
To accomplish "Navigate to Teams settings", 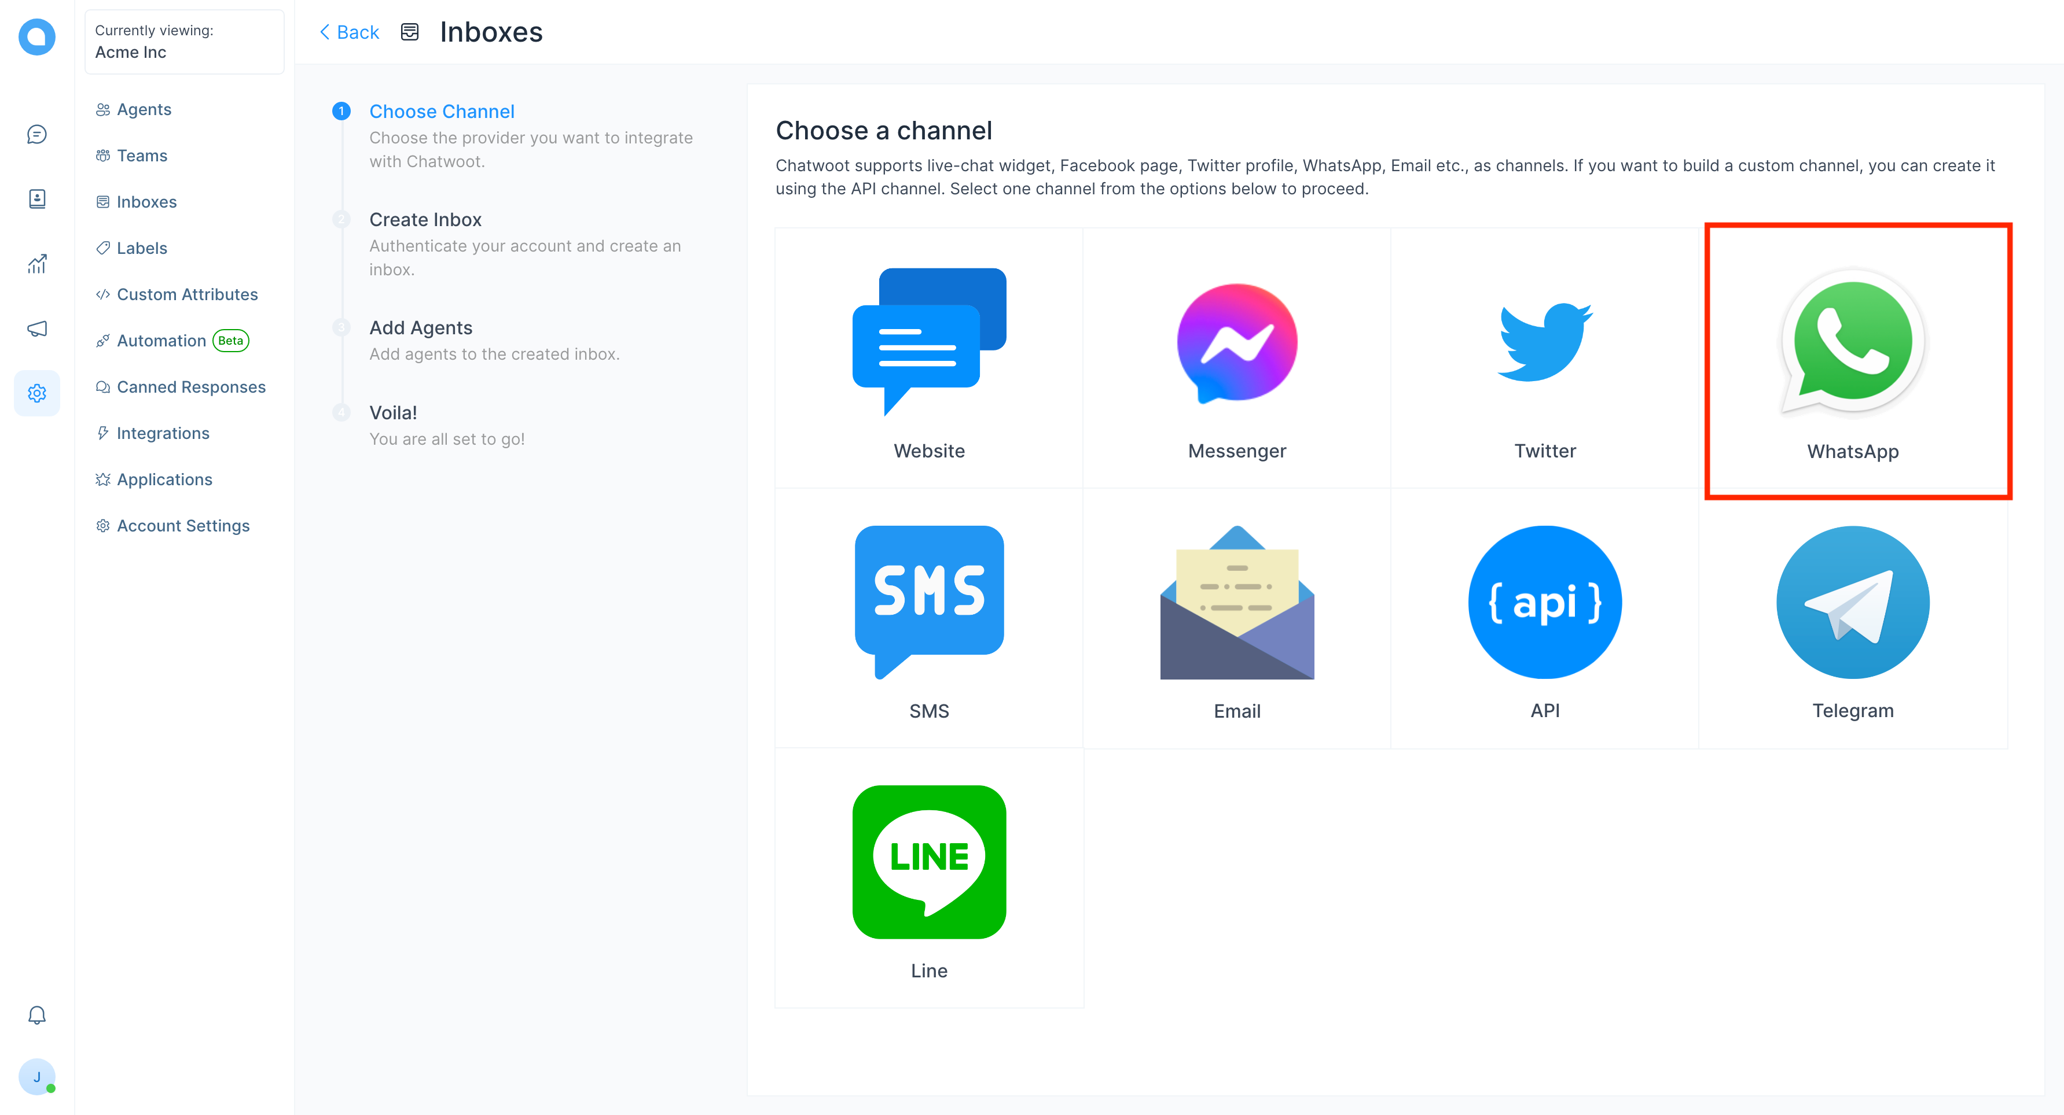I will pyautogui.click(x=142, y=155).
